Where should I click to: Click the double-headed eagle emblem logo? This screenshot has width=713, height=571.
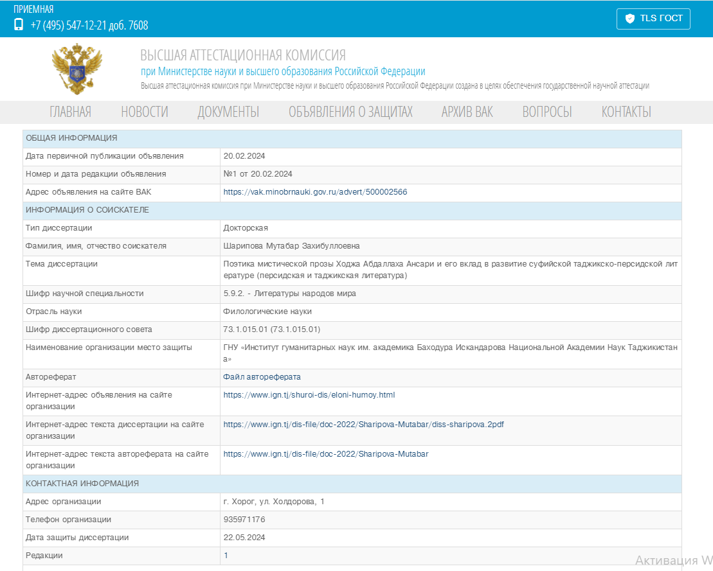[77, 69]
